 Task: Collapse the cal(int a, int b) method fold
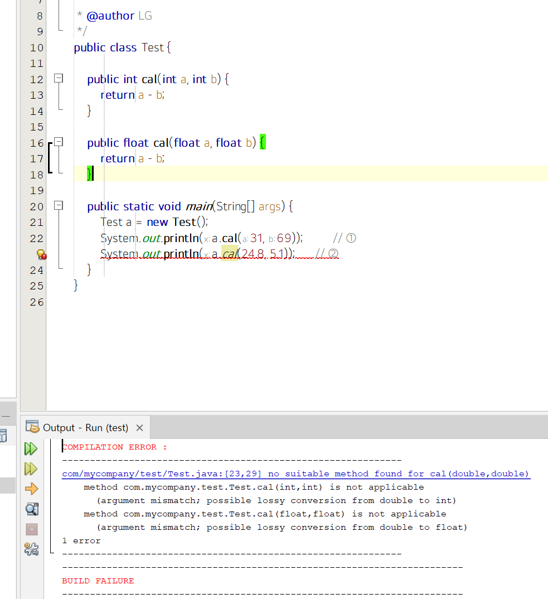pyautogui.click(x=59, y=78)
